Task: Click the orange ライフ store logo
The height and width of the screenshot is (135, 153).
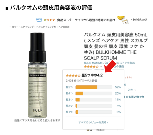Action: (49, 20)
